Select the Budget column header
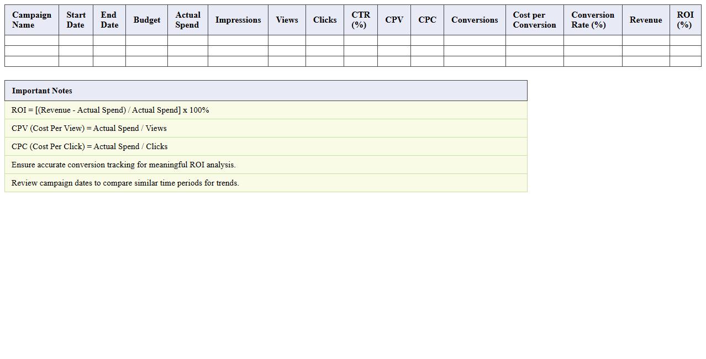The width and height of the screenshot is (706, 359). click(x=146, y=20)
